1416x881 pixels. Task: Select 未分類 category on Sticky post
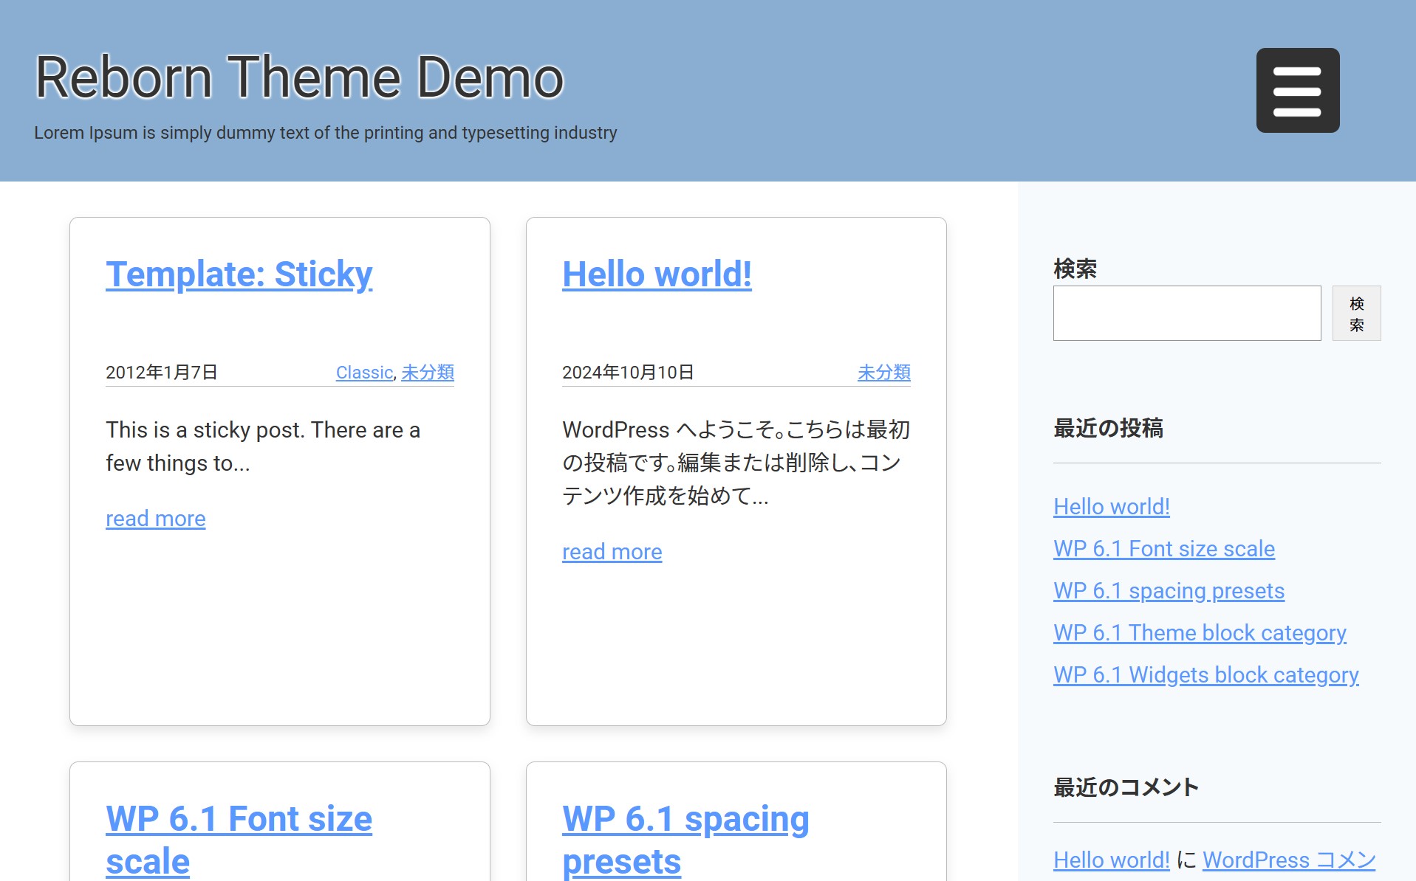pos(427,373)
